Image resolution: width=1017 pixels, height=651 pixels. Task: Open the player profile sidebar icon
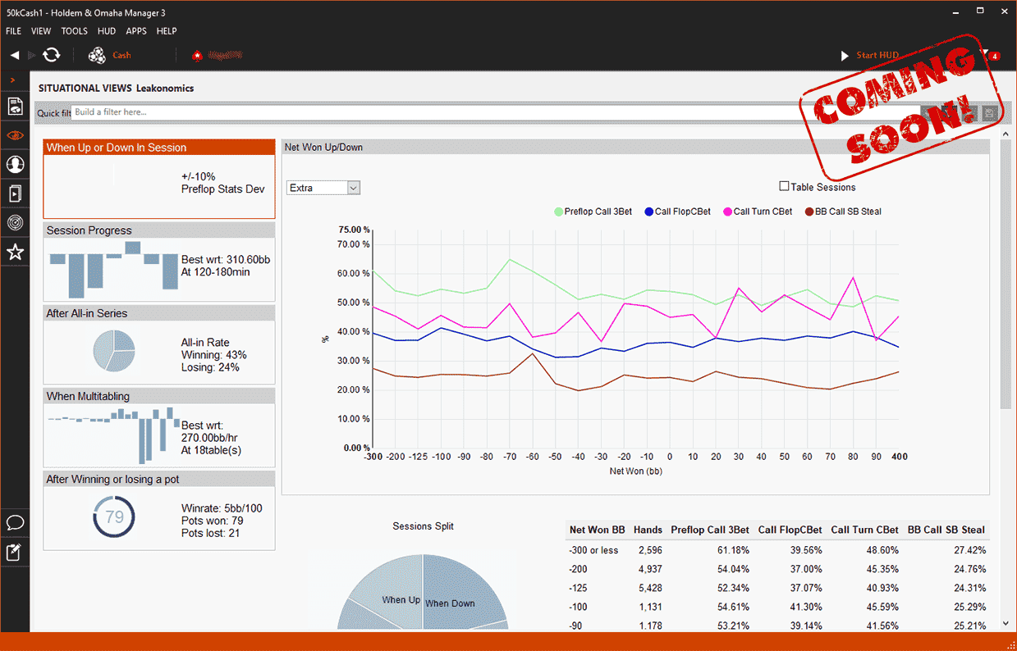[x=15, y=165]
